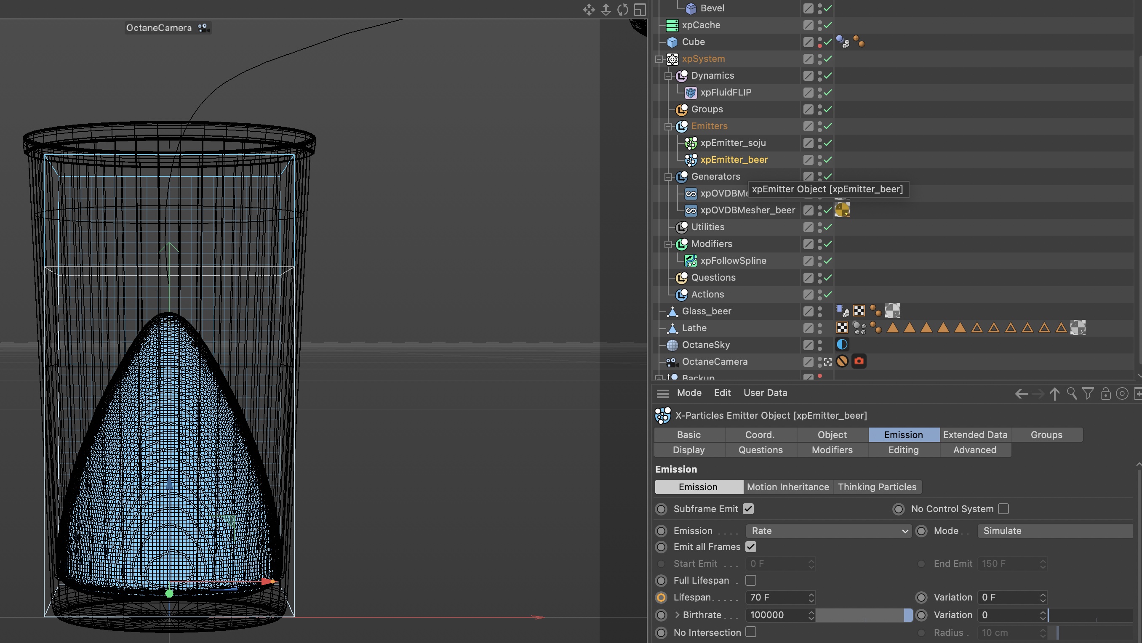Click the viewport rotate camera icon
This screenshot has height=643, width=1142.
click(622, 9)
